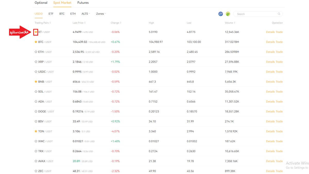Select the BTC market filter
The height and width of the screenshot is (174, 309).
pyautogui.click(x=62, y=14)
